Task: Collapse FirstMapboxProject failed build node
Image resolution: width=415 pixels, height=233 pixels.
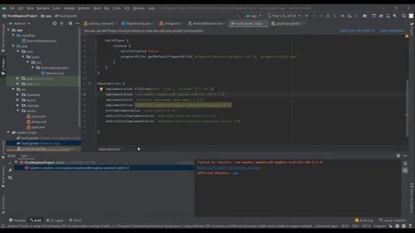Action: 16,162
